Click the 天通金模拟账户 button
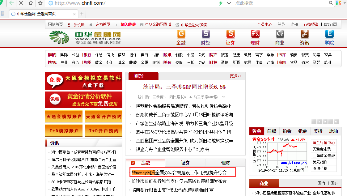347x196 pixels. click(64, 116)
